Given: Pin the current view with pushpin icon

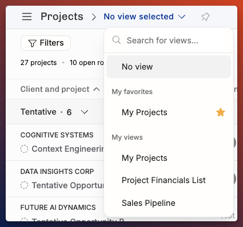Looking at the screenshot, I should click(x=205, y=17).
